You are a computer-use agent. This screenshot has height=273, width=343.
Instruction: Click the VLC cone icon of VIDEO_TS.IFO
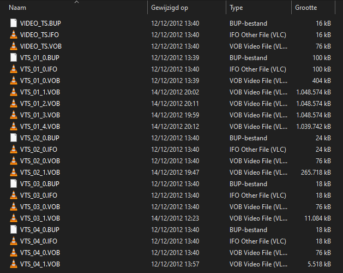pyautogui.click(x=14, y=35)
